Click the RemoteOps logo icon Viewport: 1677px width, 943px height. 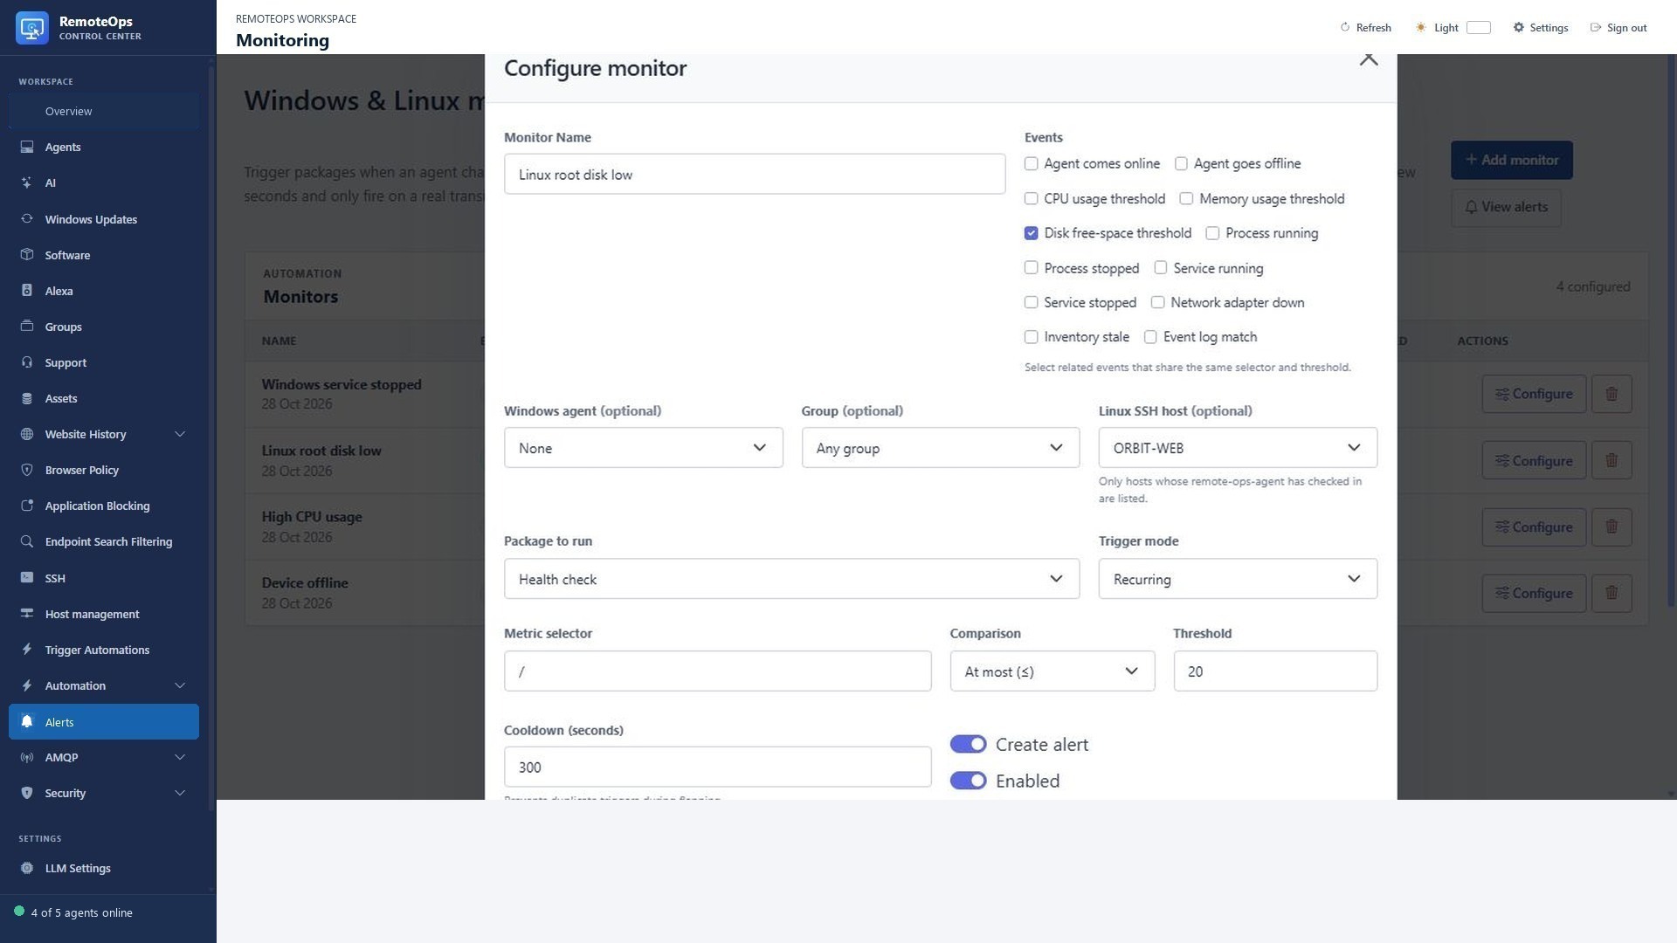pos(32,28)
